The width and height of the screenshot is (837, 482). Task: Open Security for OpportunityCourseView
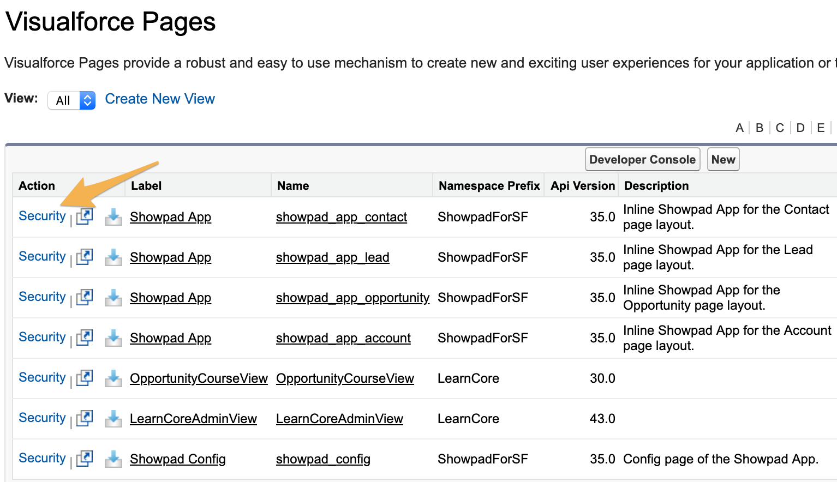click(x=42, y=377)
